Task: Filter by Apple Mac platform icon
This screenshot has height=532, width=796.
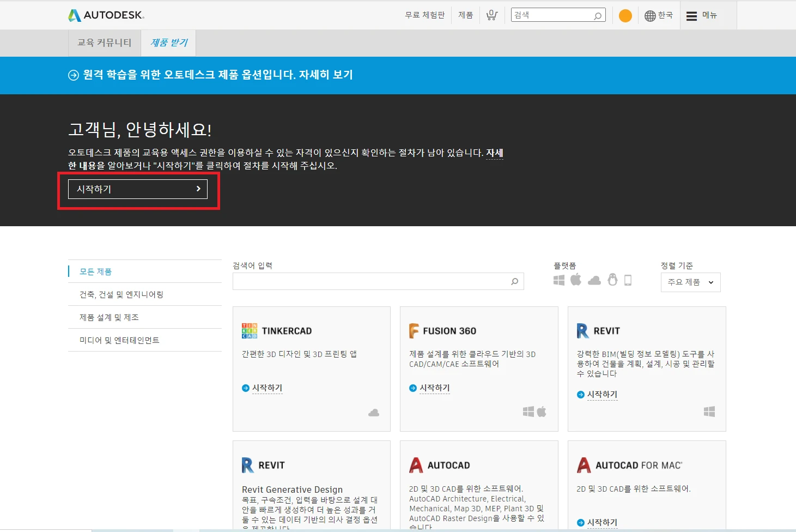Action: (x=576, y=280)
